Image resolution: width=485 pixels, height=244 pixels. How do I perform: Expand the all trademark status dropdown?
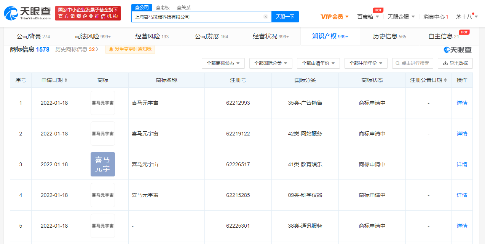pos(223,63)
